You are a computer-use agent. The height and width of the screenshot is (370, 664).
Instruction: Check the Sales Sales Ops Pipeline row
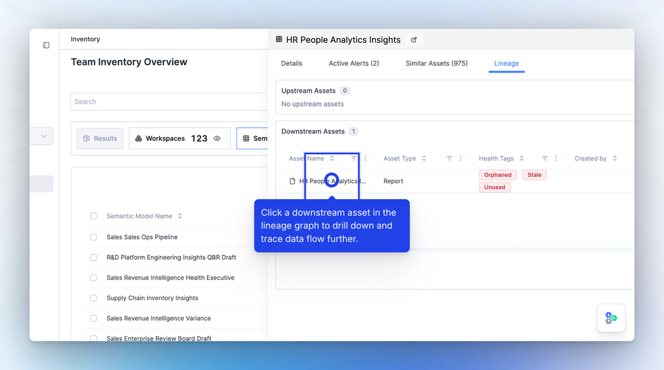tap(93, 237)
